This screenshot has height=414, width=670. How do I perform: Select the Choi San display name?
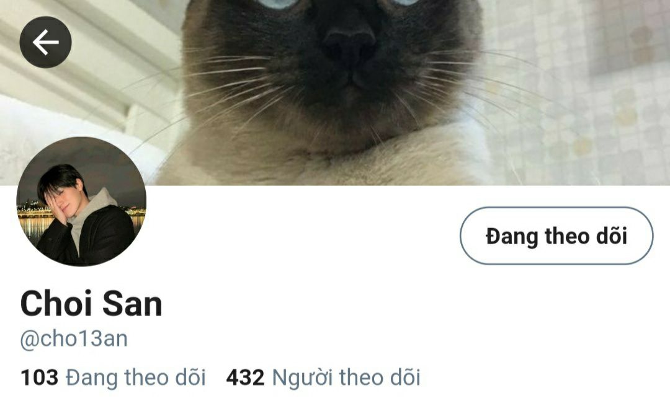click(x=91, y=304)
